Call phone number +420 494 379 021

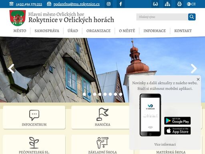click(x=29, y=4)
